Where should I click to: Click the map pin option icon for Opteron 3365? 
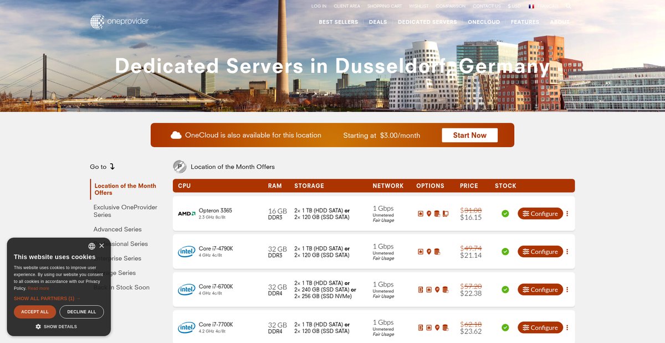point(429,214)
